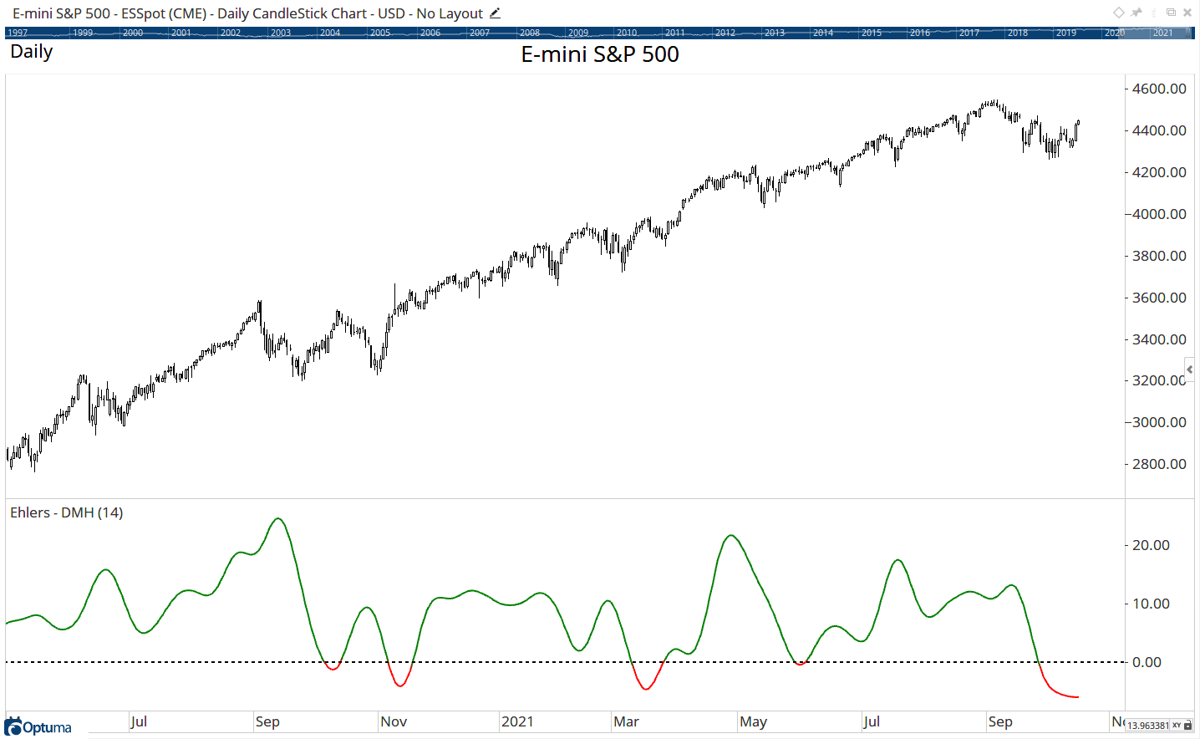Detach the chart with the restore window icon
Image resolution: width=1200 pixels, height=739 pixels.
tap(1171, 13)
